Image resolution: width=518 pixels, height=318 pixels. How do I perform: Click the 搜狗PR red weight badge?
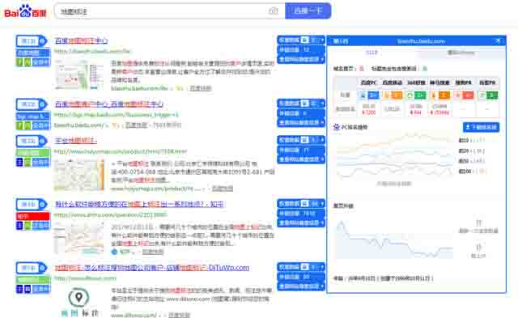click(x=464, y=95)
